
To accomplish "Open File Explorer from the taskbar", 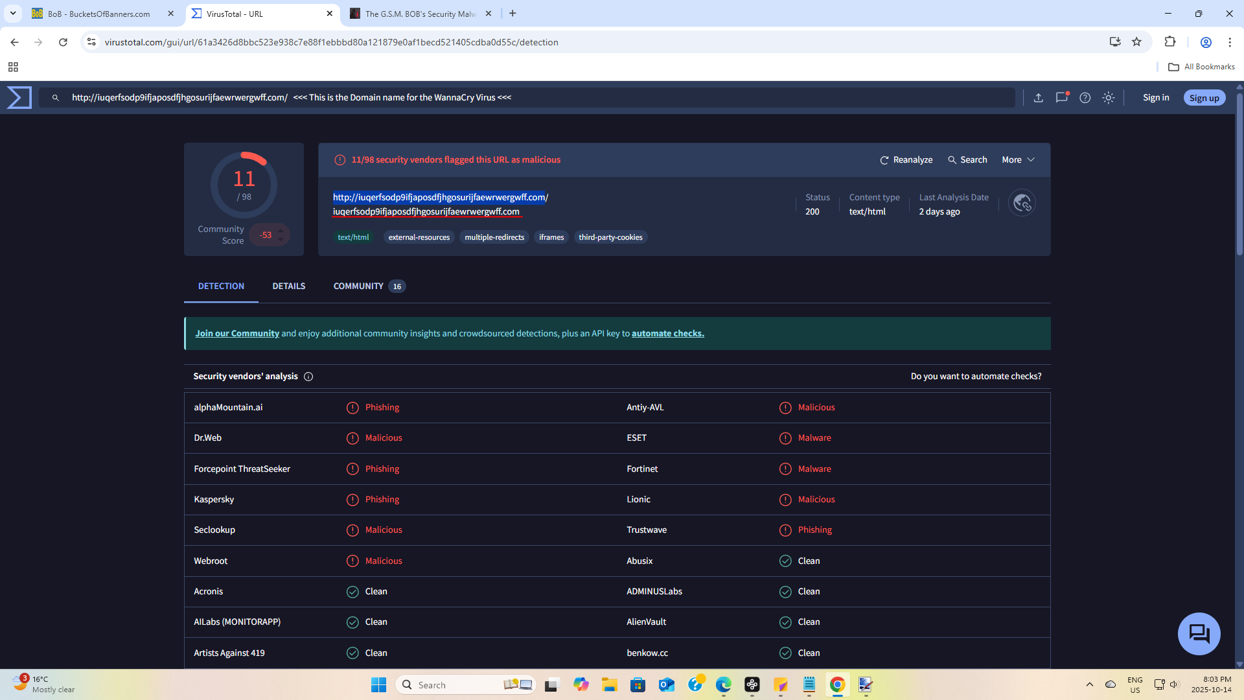I will (x=609, y=685).
